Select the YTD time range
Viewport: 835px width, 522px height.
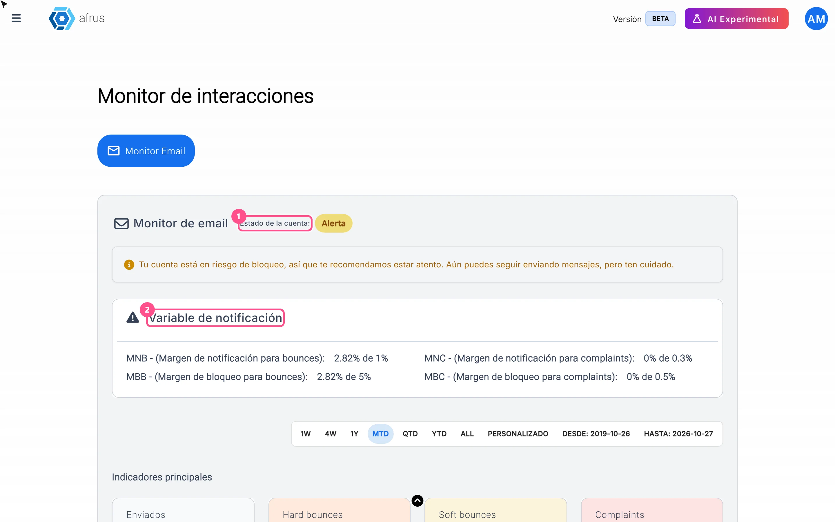click(x=439, y=434)
